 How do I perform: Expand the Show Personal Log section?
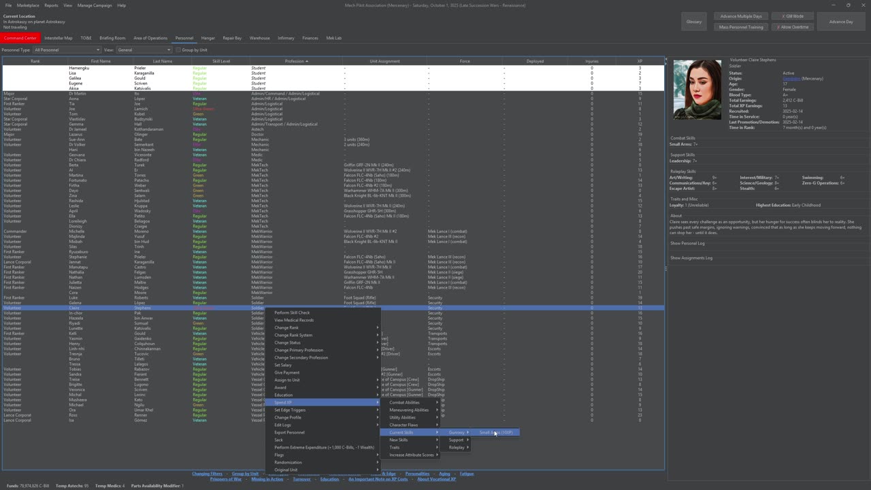point(687,243)
